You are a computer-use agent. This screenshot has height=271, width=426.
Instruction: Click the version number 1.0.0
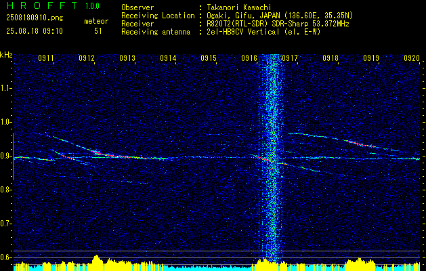coord(92,6)
